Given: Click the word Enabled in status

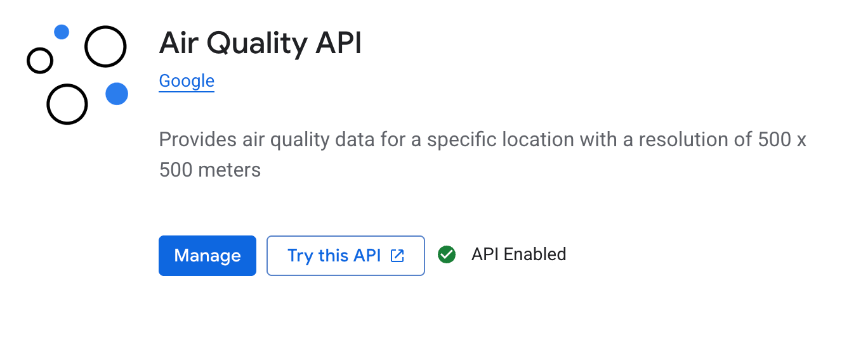Looking at the screenshot, I should click(x=534, y=254).
